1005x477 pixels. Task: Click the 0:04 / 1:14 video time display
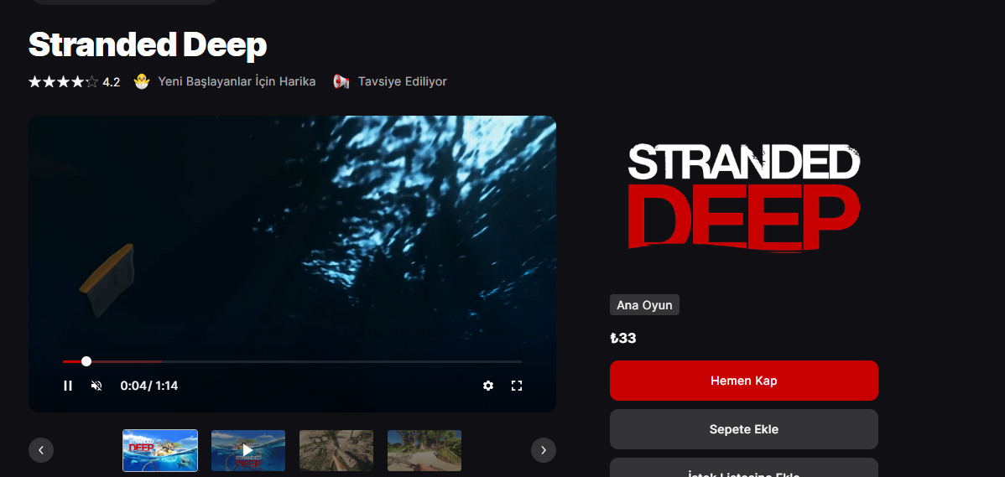pos(149,386)
